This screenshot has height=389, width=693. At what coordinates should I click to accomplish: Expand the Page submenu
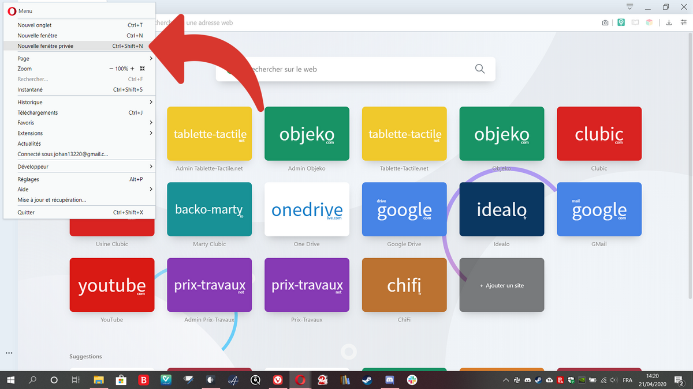[x=79, y=58]
